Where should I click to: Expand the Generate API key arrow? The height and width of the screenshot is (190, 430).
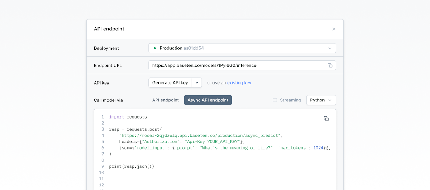(197, 83)
